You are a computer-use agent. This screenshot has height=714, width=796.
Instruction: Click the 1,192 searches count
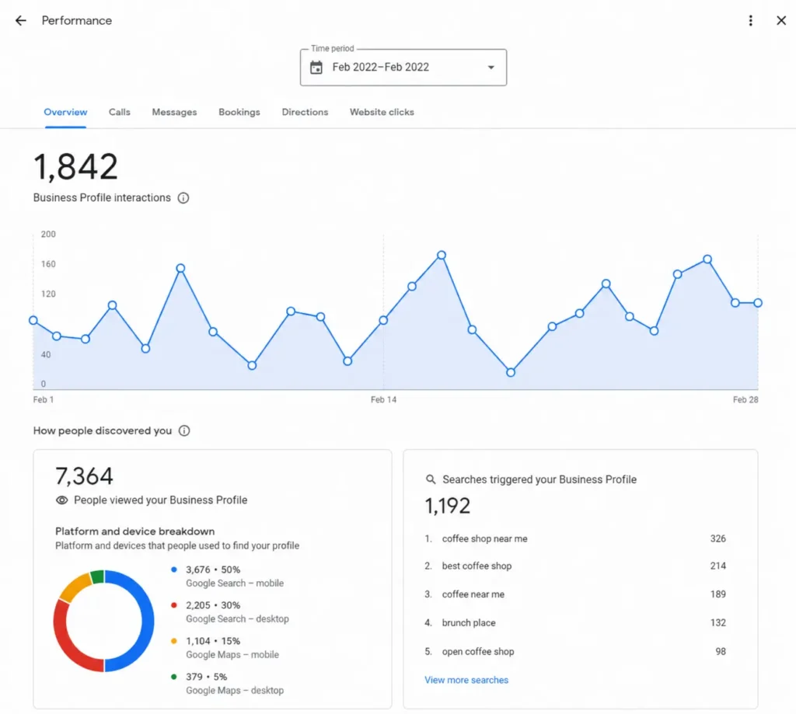coord(447,506)
